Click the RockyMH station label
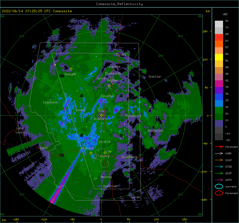The width and height of the screenshot is (239, 223). point(70,74)
